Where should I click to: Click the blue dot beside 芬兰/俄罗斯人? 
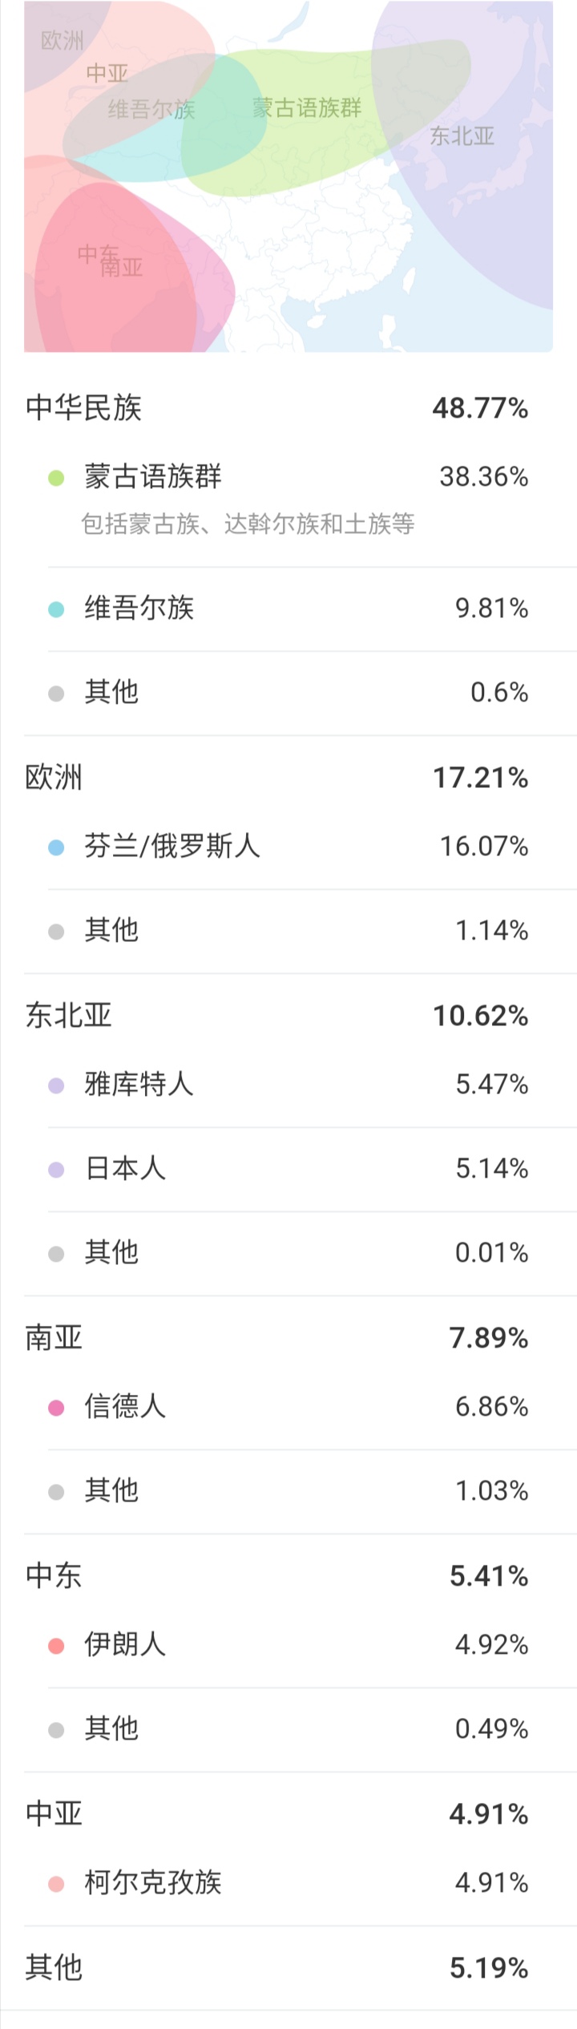pos(56,847)
